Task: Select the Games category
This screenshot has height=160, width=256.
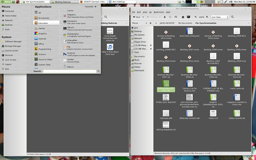Action: tap(46, 28)
